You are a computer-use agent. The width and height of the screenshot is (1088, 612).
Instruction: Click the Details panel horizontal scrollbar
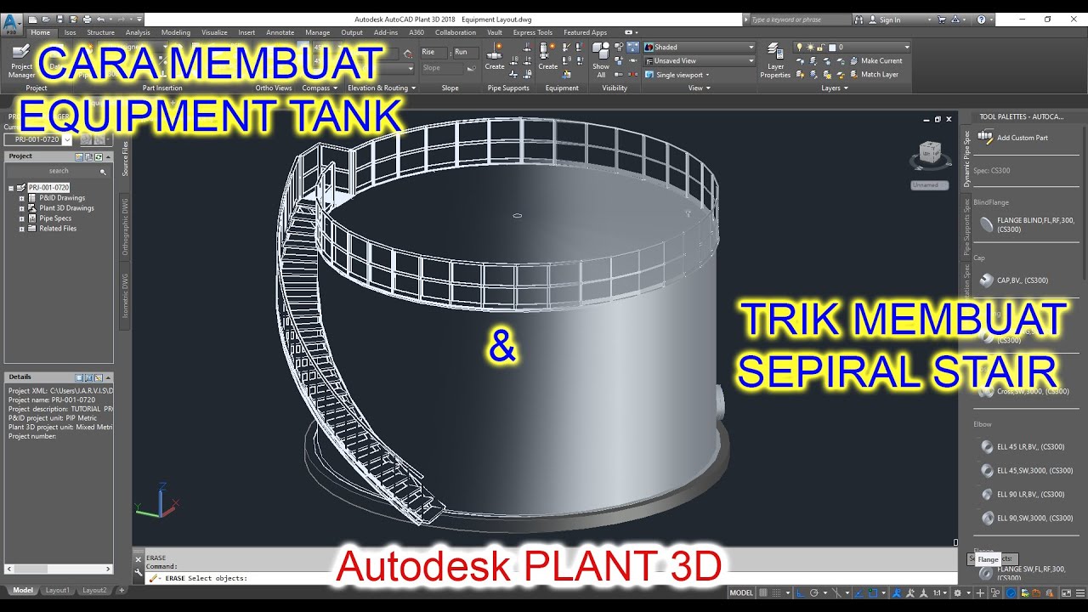[x=59, y=569]
